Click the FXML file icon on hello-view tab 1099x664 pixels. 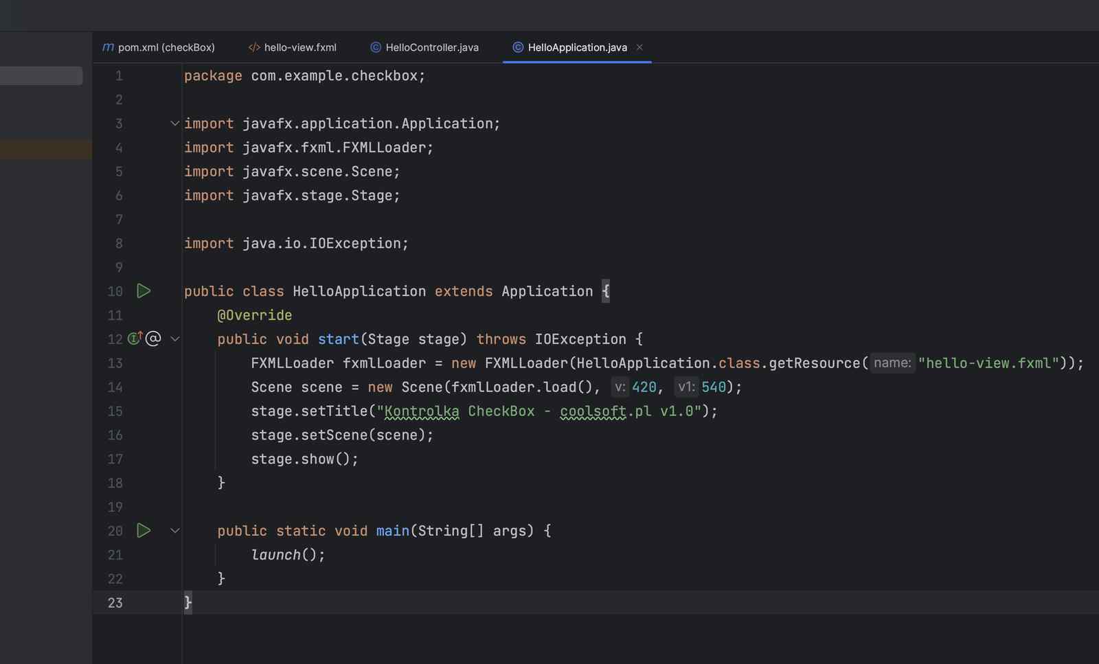click(254, 47)
